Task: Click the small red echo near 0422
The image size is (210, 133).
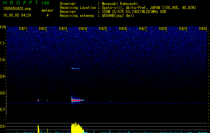Action: pyautogui.click(x=38, y=100)
